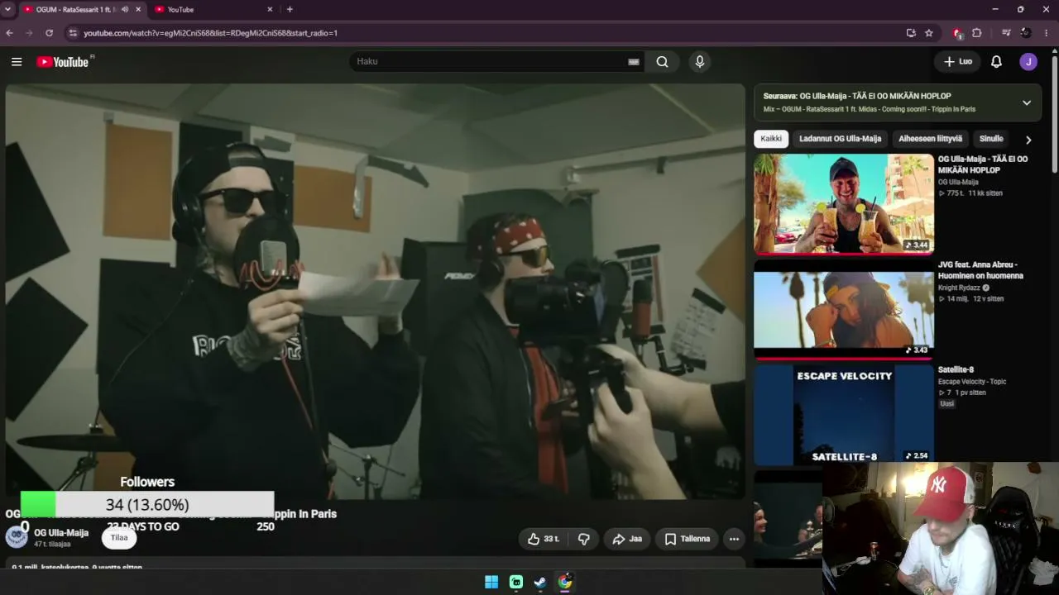Image resolution: width=1059 pixels, height=595 pixels.
Task: Open the green app on taskbar
Action: (x=516, y=582)
